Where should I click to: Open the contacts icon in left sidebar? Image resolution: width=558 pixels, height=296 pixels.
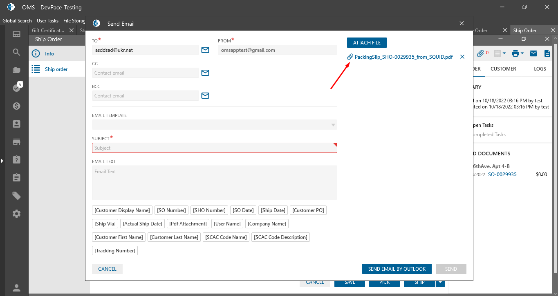(x=17, y=124)
